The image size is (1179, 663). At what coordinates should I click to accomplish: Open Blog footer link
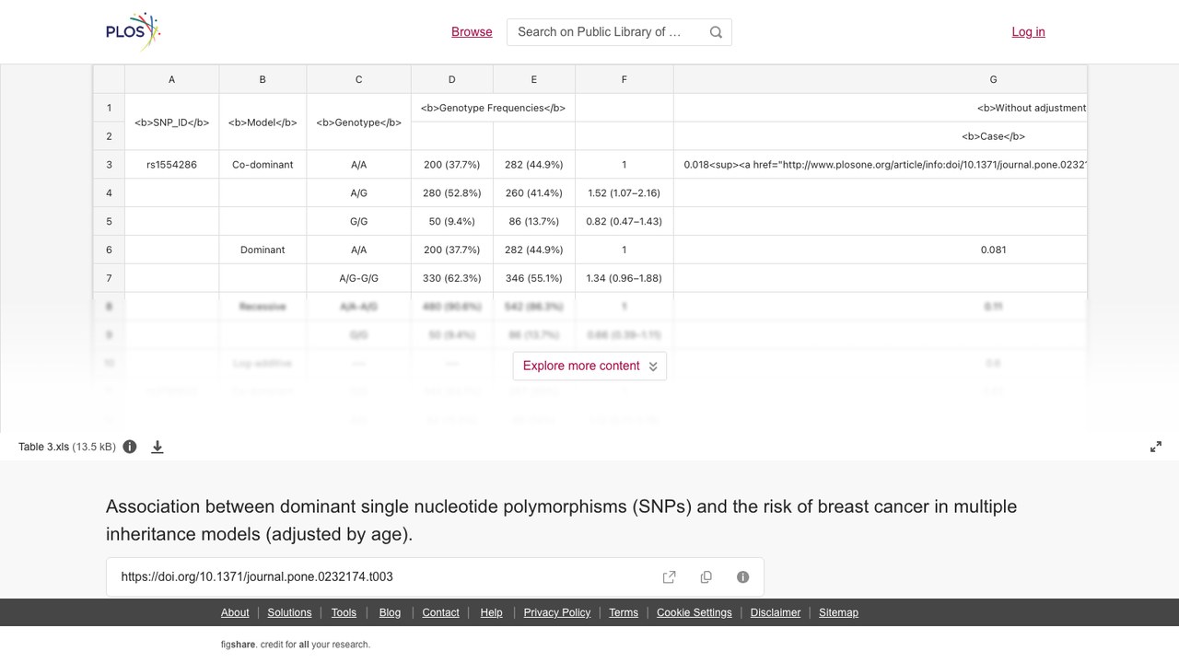390,612
